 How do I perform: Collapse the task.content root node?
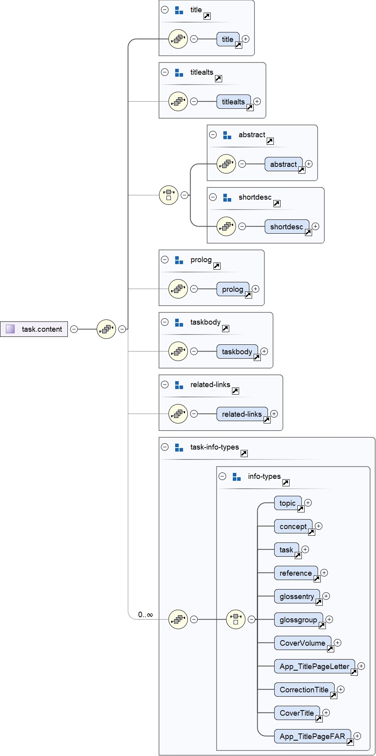(x=74, y=329)
